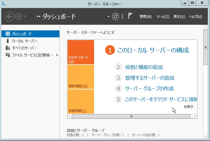Click the vertical scrollbar up arrow
210x141 pixels.
click(206, 28)
